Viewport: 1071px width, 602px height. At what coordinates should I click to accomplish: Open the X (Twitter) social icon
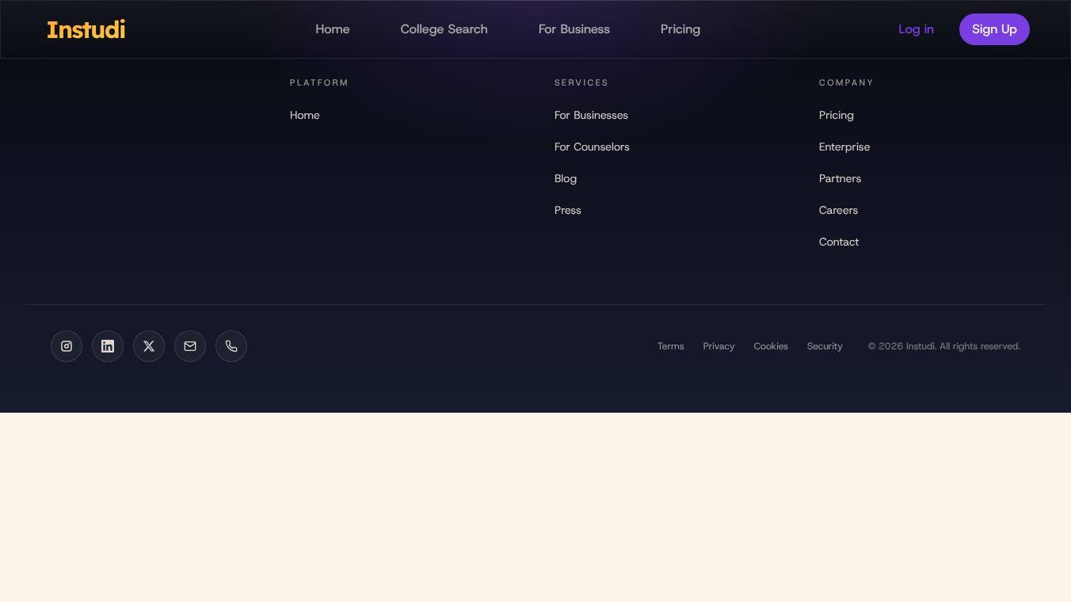(x=149, y=346)
